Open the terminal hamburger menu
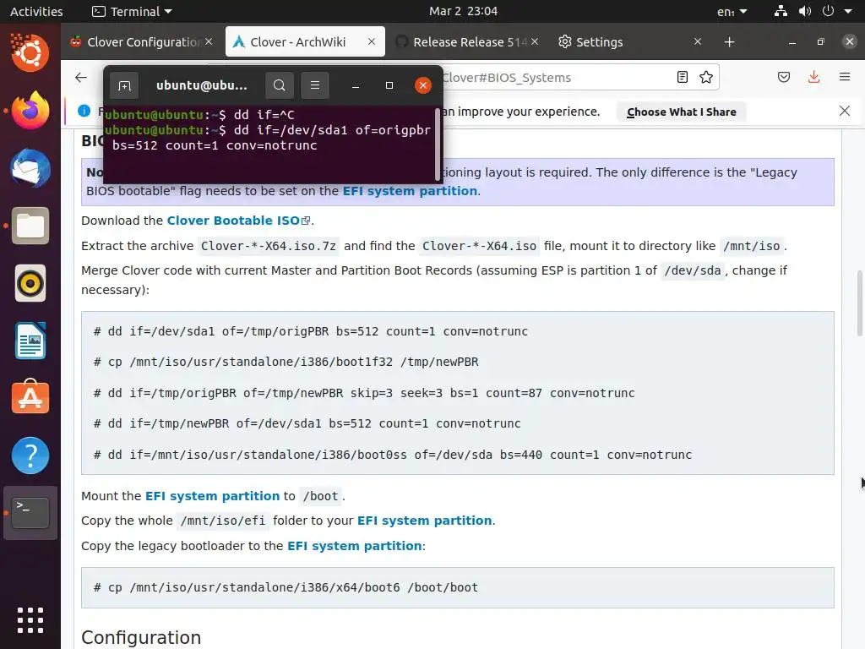865x649 pixels. (x=315, y=85)
